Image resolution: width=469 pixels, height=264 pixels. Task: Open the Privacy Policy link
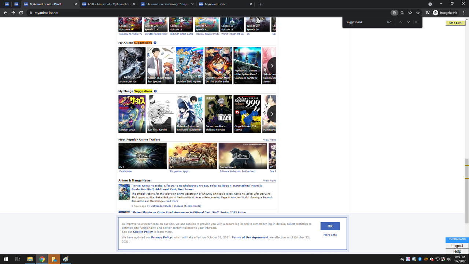pyautogui.click(x=162, y=237)
